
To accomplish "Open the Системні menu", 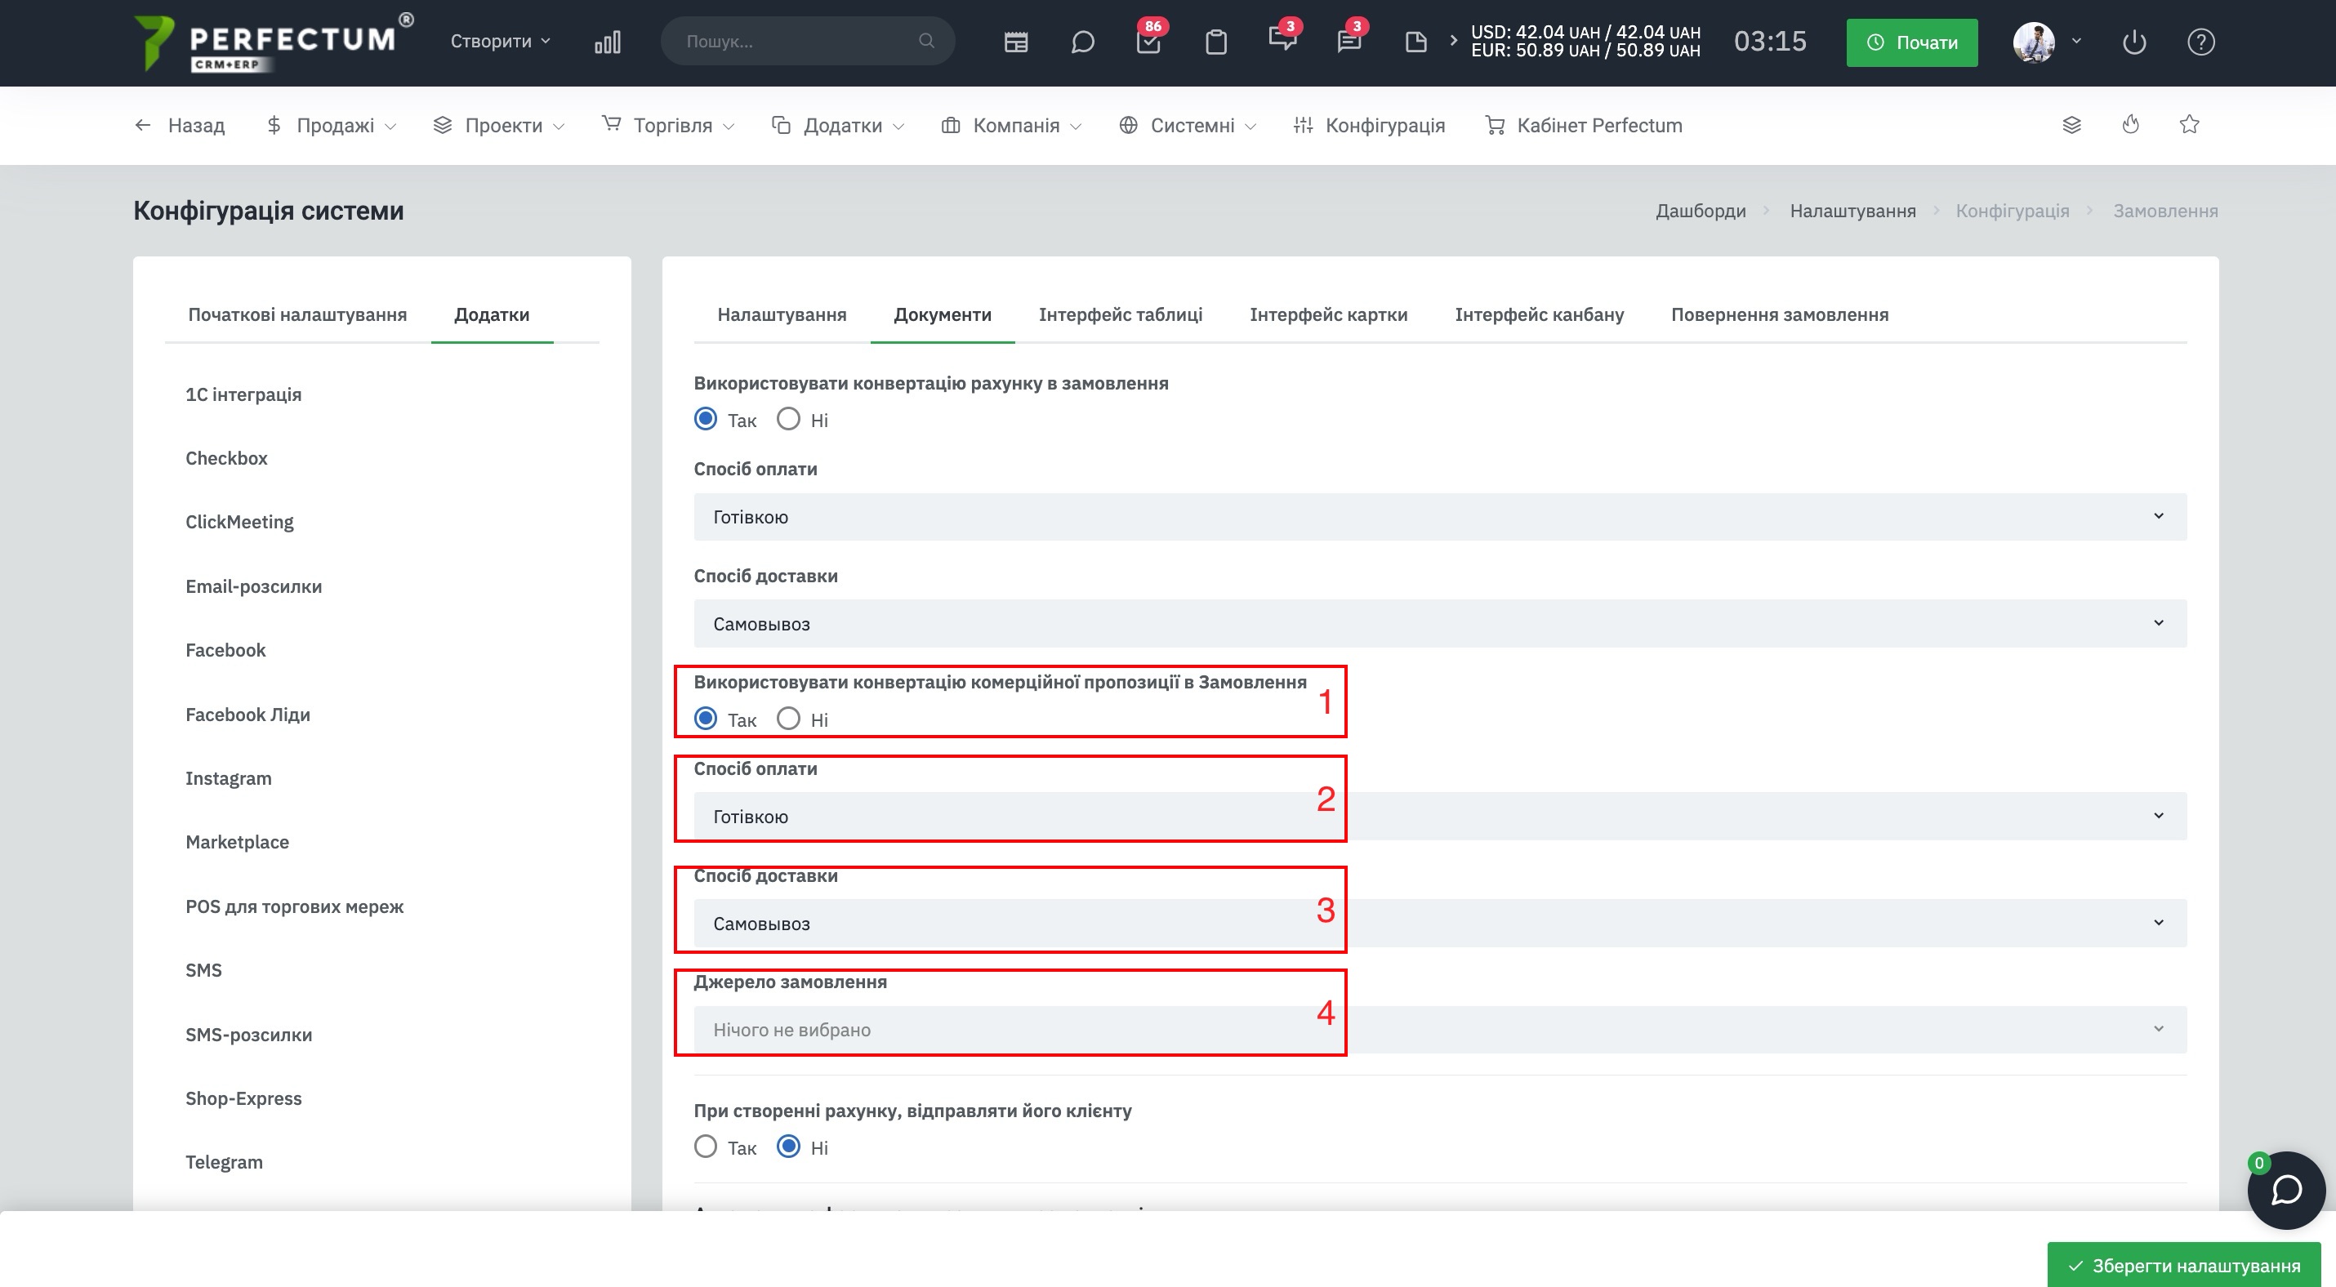I will coord(1188,125).
